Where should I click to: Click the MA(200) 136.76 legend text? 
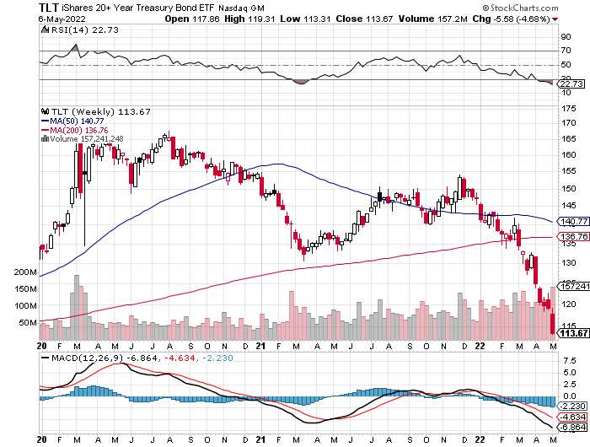click(x=79, y=130)
